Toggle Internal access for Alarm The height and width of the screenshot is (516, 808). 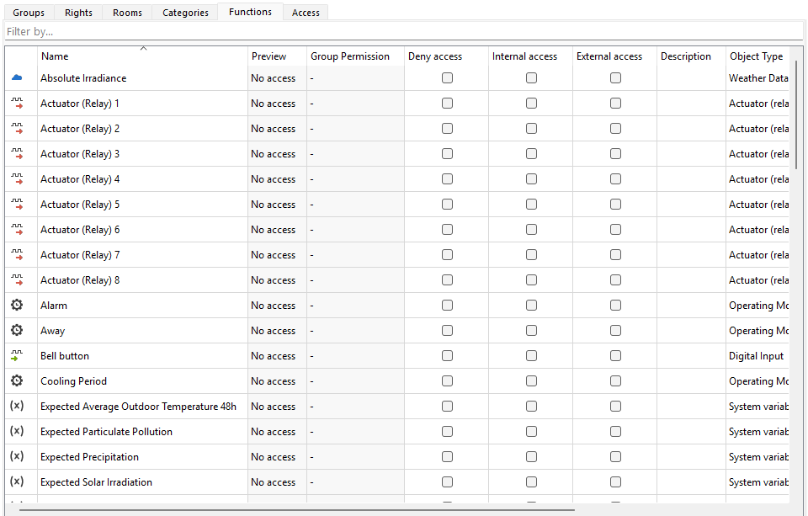click(531, 306)
